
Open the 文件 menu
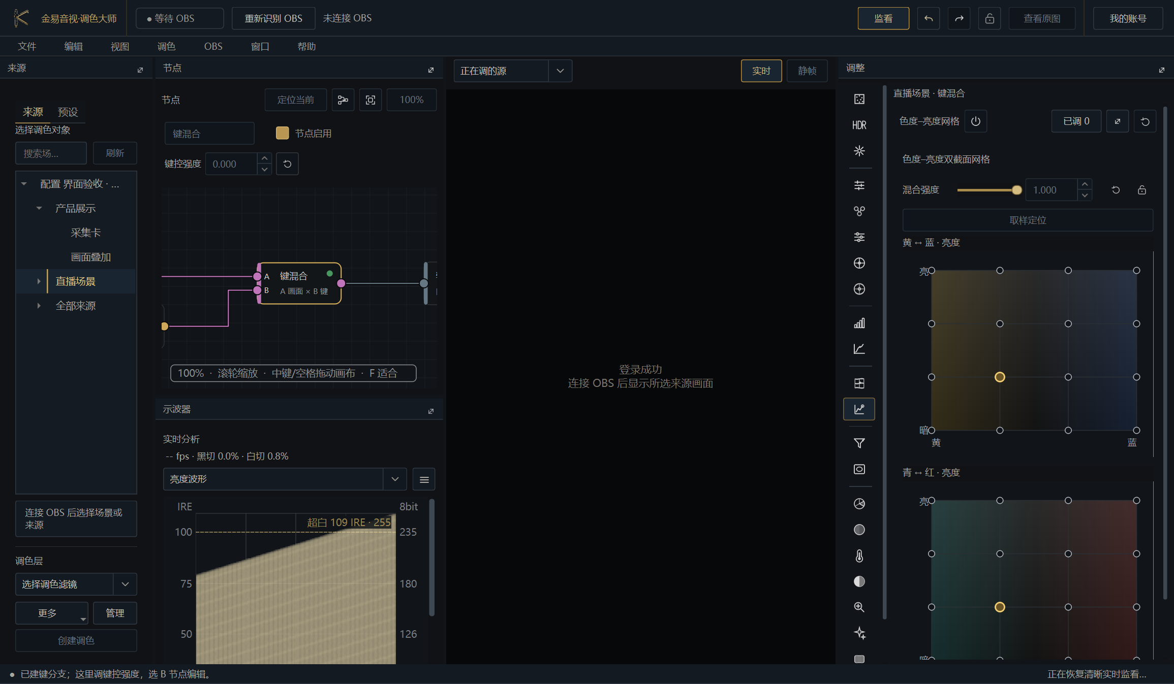click(x=27, y=47)
